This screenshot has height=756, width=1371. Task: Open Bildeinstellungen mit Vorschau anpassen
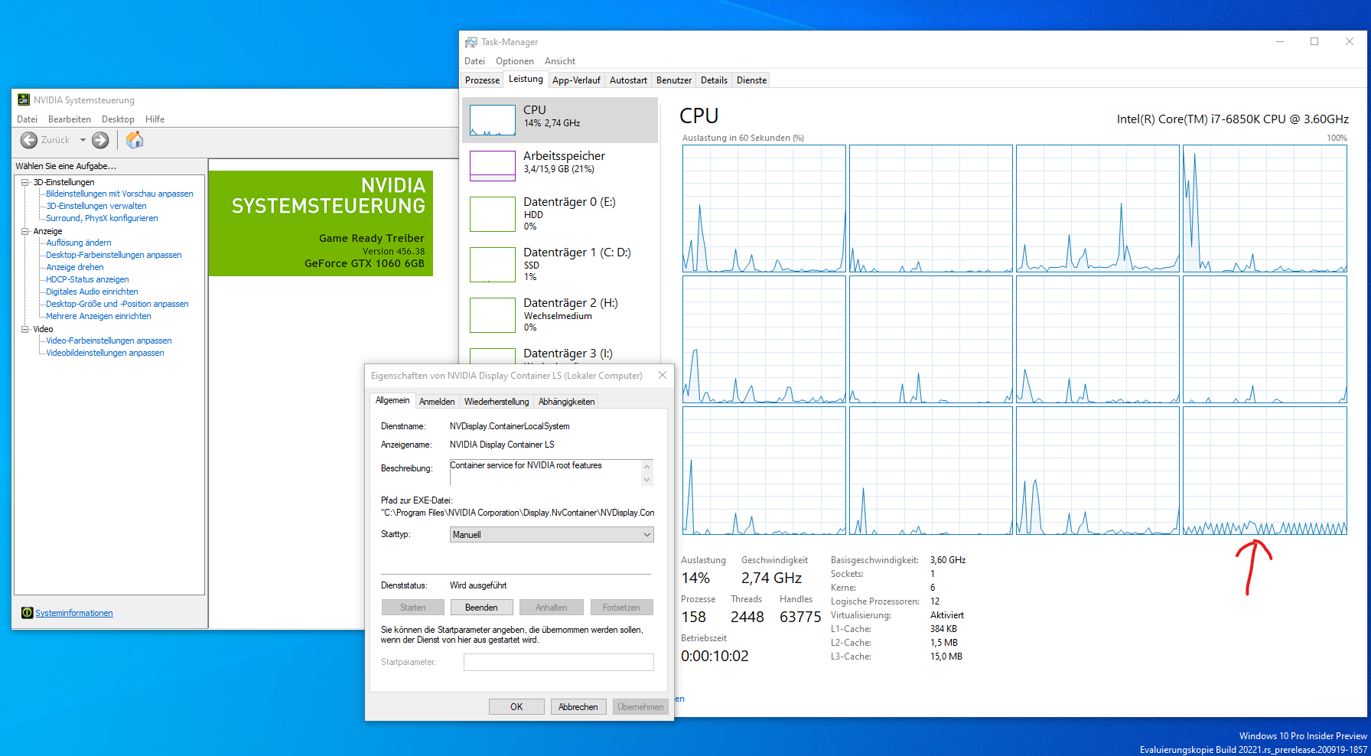pyautogui.click(x=119, y=194)
